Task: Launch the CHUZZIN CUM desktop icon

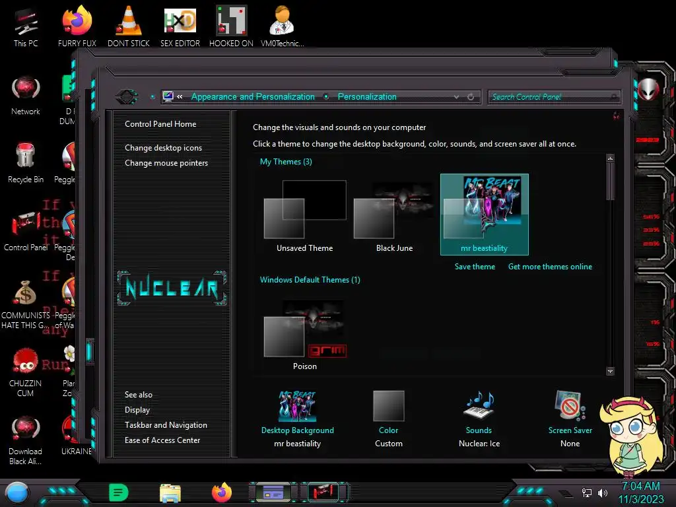Action: (26, 372)
